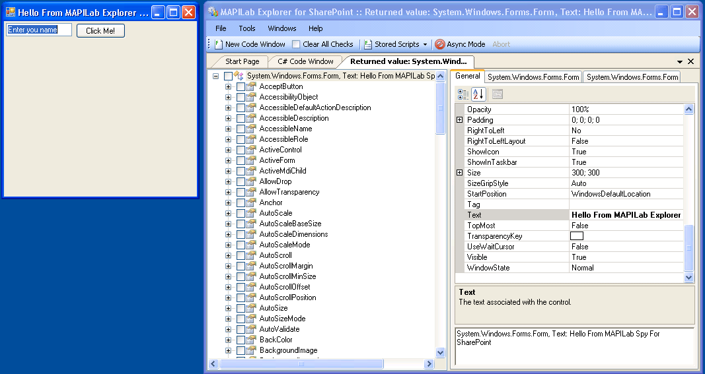Click the property grid scroll up arrow
Image resolution: width=705 pixels, height=374 pixels.
pos(689,109)
